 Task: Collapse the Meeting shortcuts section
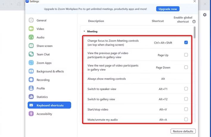[84, 31]
